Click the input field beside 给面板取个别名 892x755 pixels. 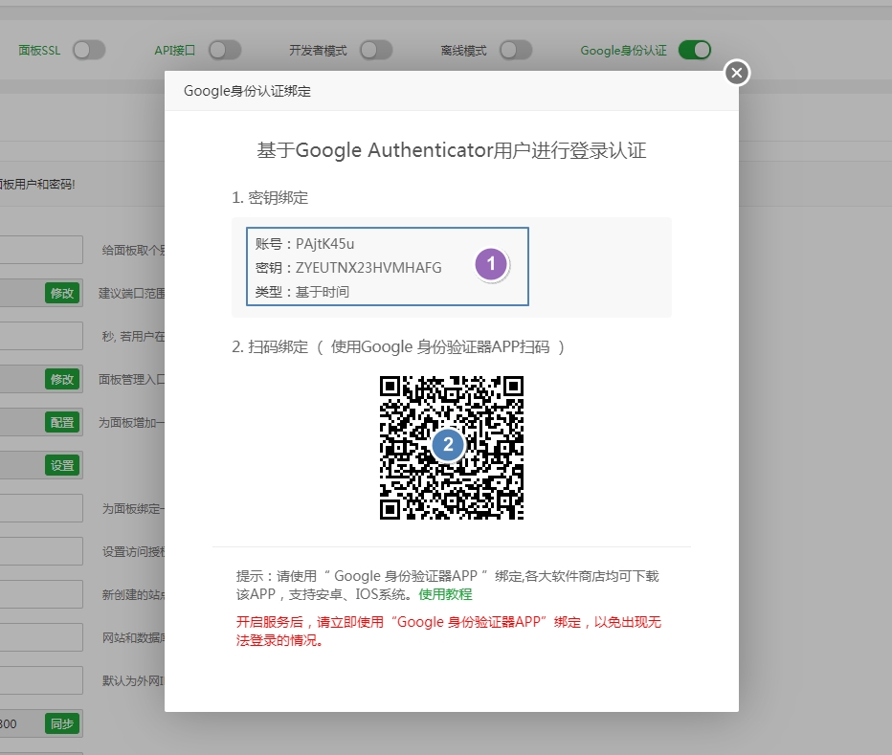point(41,250)
